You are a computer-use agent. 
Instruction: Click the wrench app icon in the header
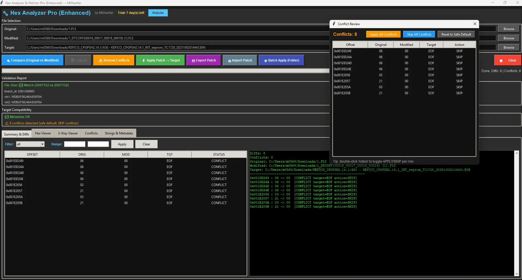pos(5,13)
